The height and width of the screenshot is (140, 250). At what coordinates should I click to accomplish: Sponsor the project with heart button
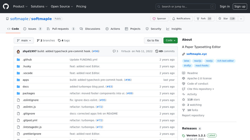pyautogui.click(x=159, y=19)
